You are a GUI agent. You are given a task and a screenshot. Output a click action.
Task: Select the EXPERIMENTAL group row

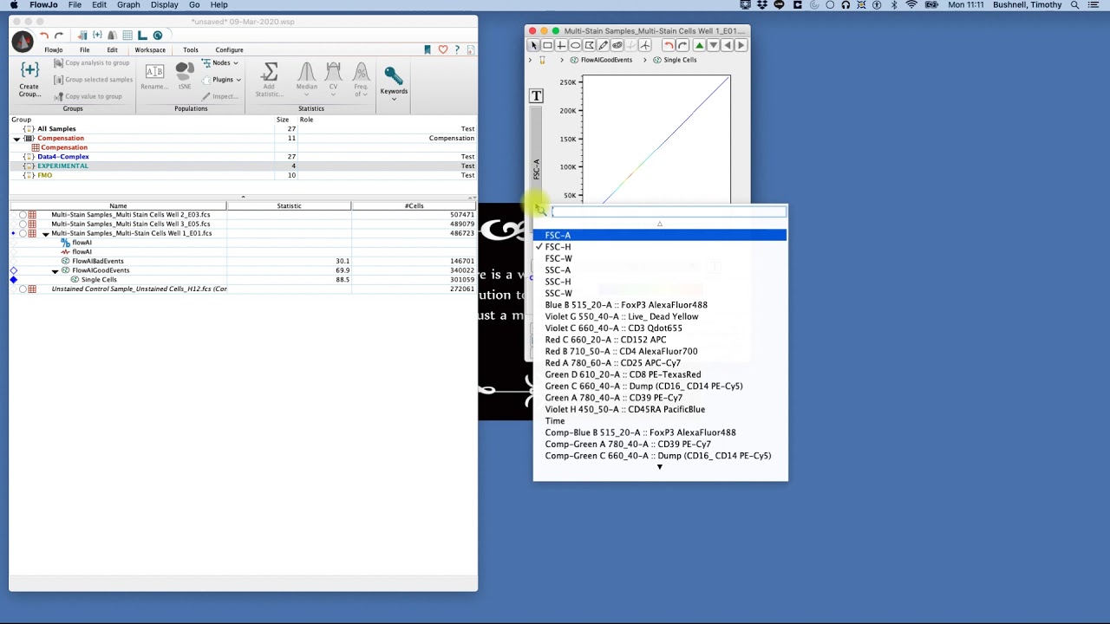tap(243, 166)
